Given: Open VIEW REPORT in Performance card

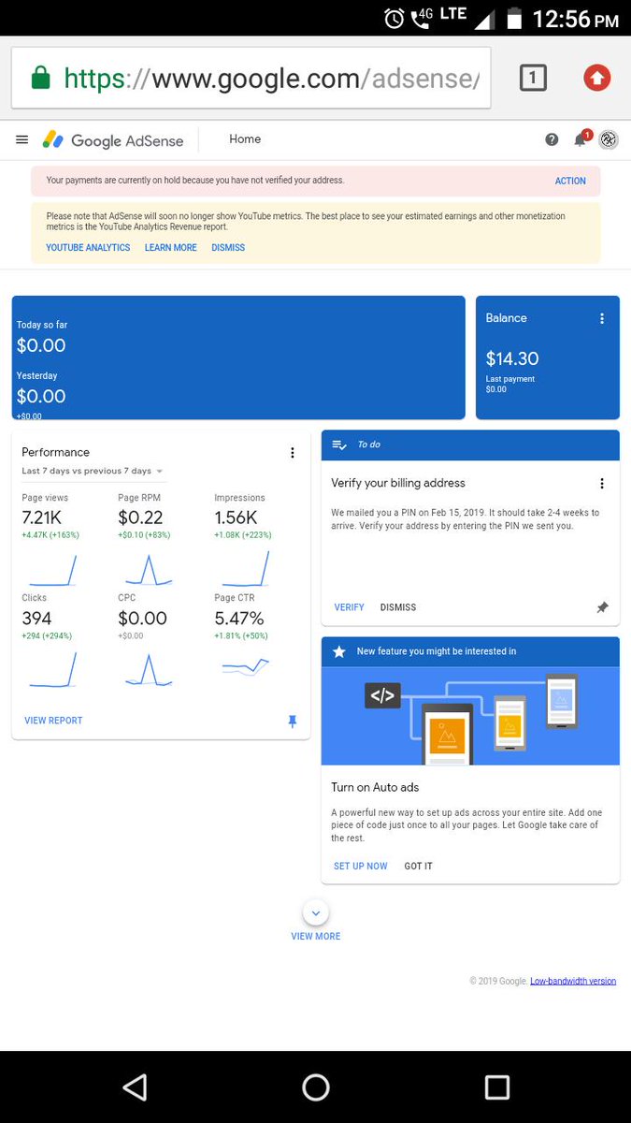Looking at the screenshot, I should (x=53, y=721).
